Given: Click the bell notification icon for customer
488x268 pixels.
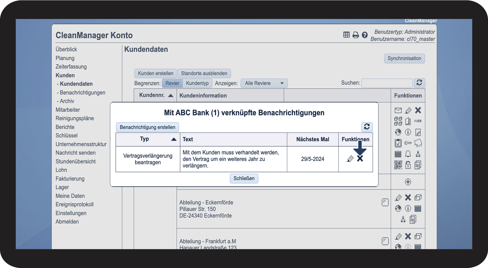Looking at the screenshot, I should click(x=408, y=154).
